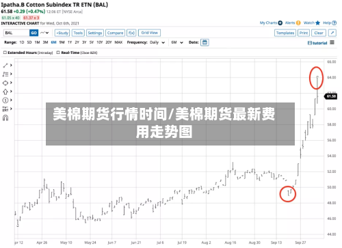Image resolution: width=342 pixels, height=248 pixels.
Task: Select the 9M range
Action: [62, 42]
